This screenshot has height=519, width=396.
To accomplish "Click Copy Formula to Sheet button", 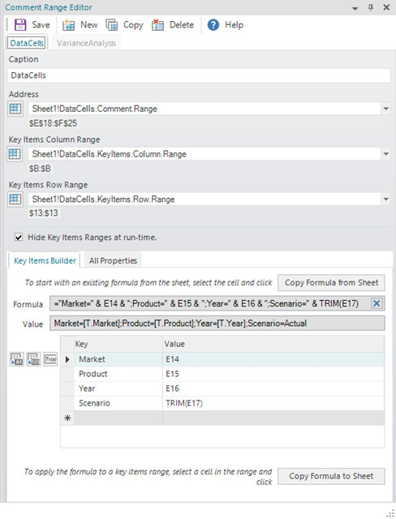I will pos(331,476).
